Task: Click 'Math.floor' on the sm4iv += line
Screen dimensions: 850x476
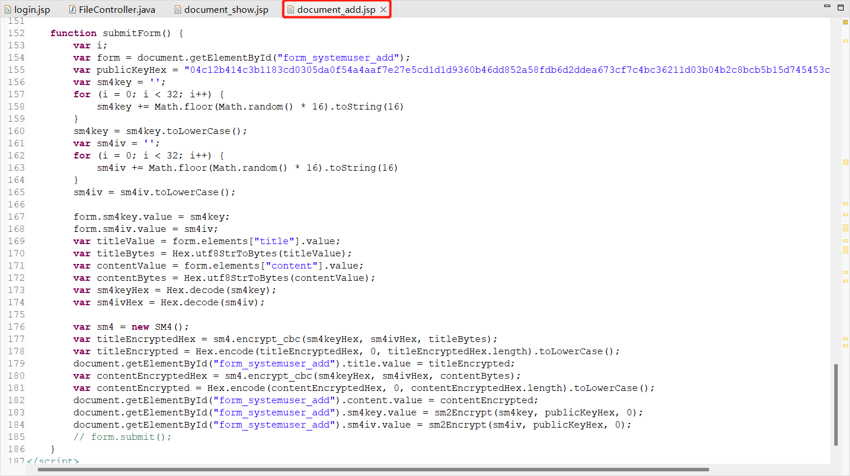Action: click(x=178, y=168)
